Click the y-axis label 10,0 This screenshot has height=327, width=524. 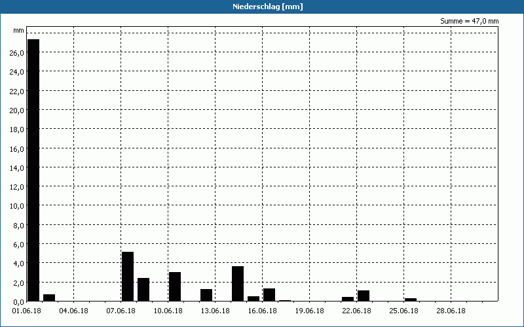coord(17,206)
